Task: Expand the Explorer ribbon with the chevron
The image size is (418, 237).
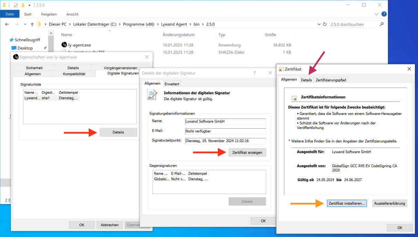Action: point(376,14)
